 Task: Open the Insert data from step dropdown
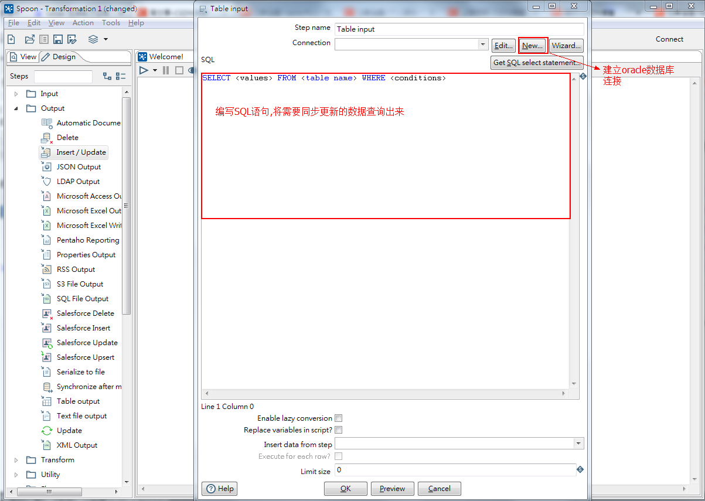tap(578, 443)
